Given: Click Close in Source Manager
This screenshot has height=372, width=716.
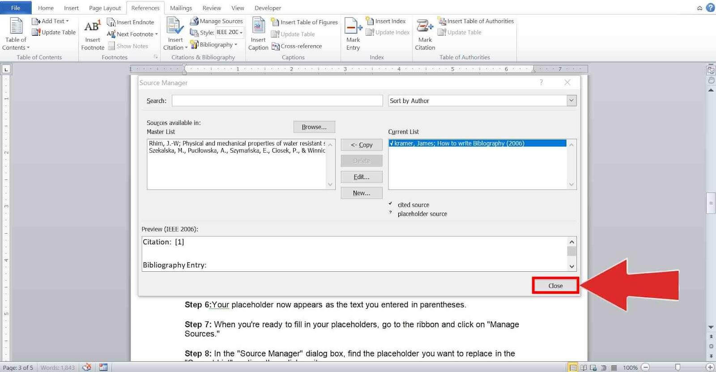Looking at the screenshot, I should click(555, 286).
